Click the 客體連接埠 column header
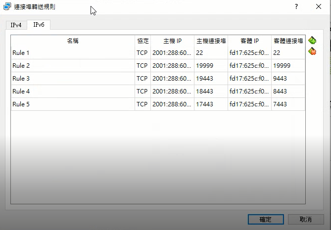 tap(288, 41)
